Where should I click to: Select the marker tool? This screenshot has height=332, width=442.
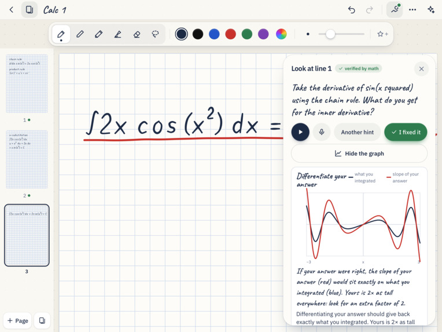[x=99, y=34]
